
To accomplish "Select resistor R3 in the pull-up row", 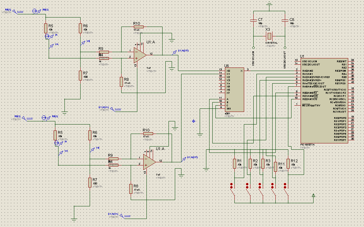I will 263,163.
